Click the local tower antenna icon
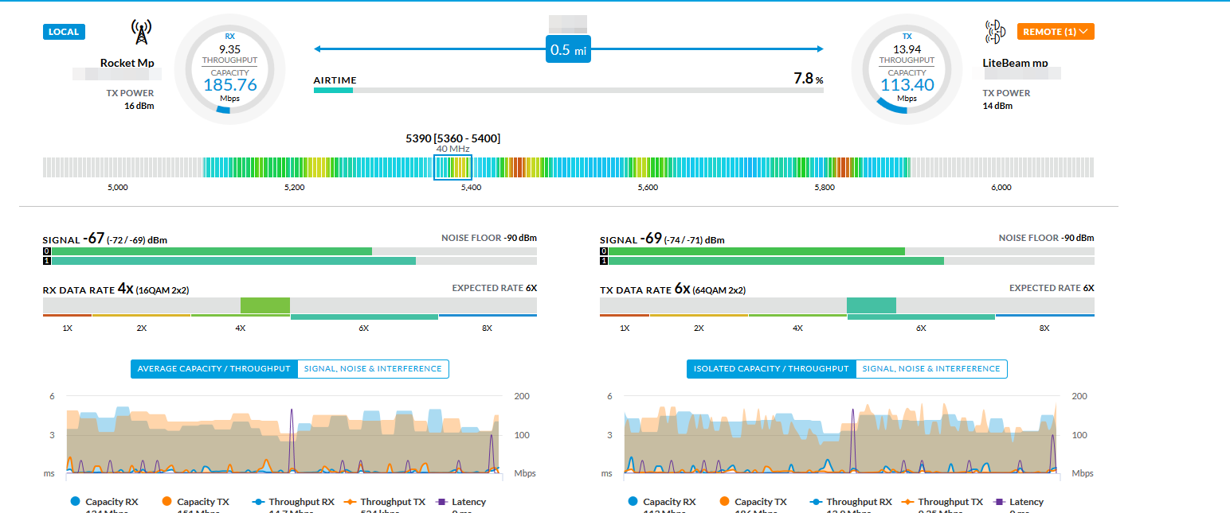Image resolution: width=1230 pixels, height=513 pixels. point(140,32)
